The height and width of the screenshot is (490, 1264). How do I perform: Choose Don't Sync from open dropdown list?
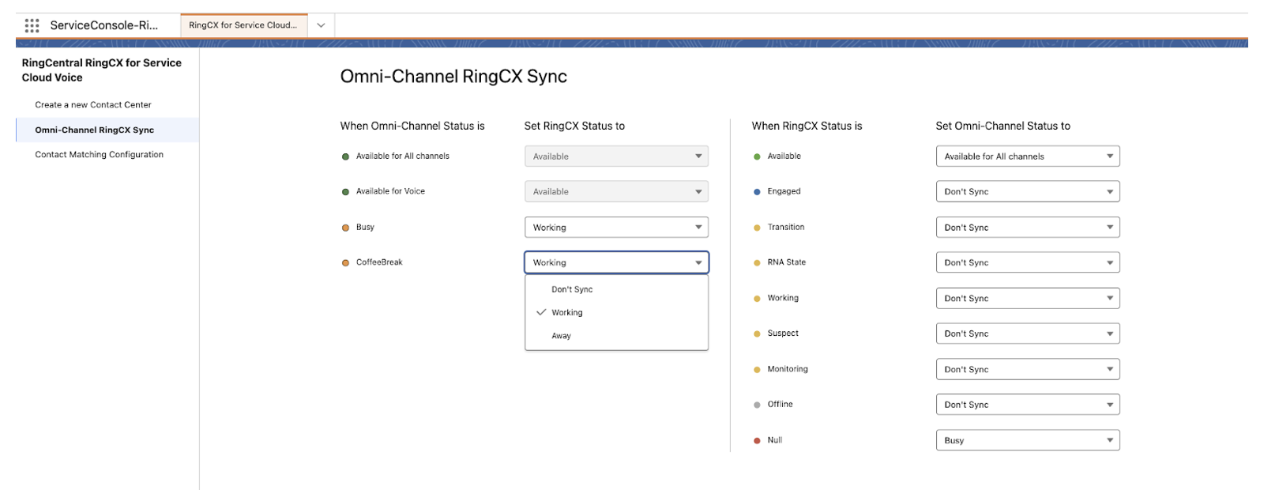pyautogui.click(x=572, y=290)
